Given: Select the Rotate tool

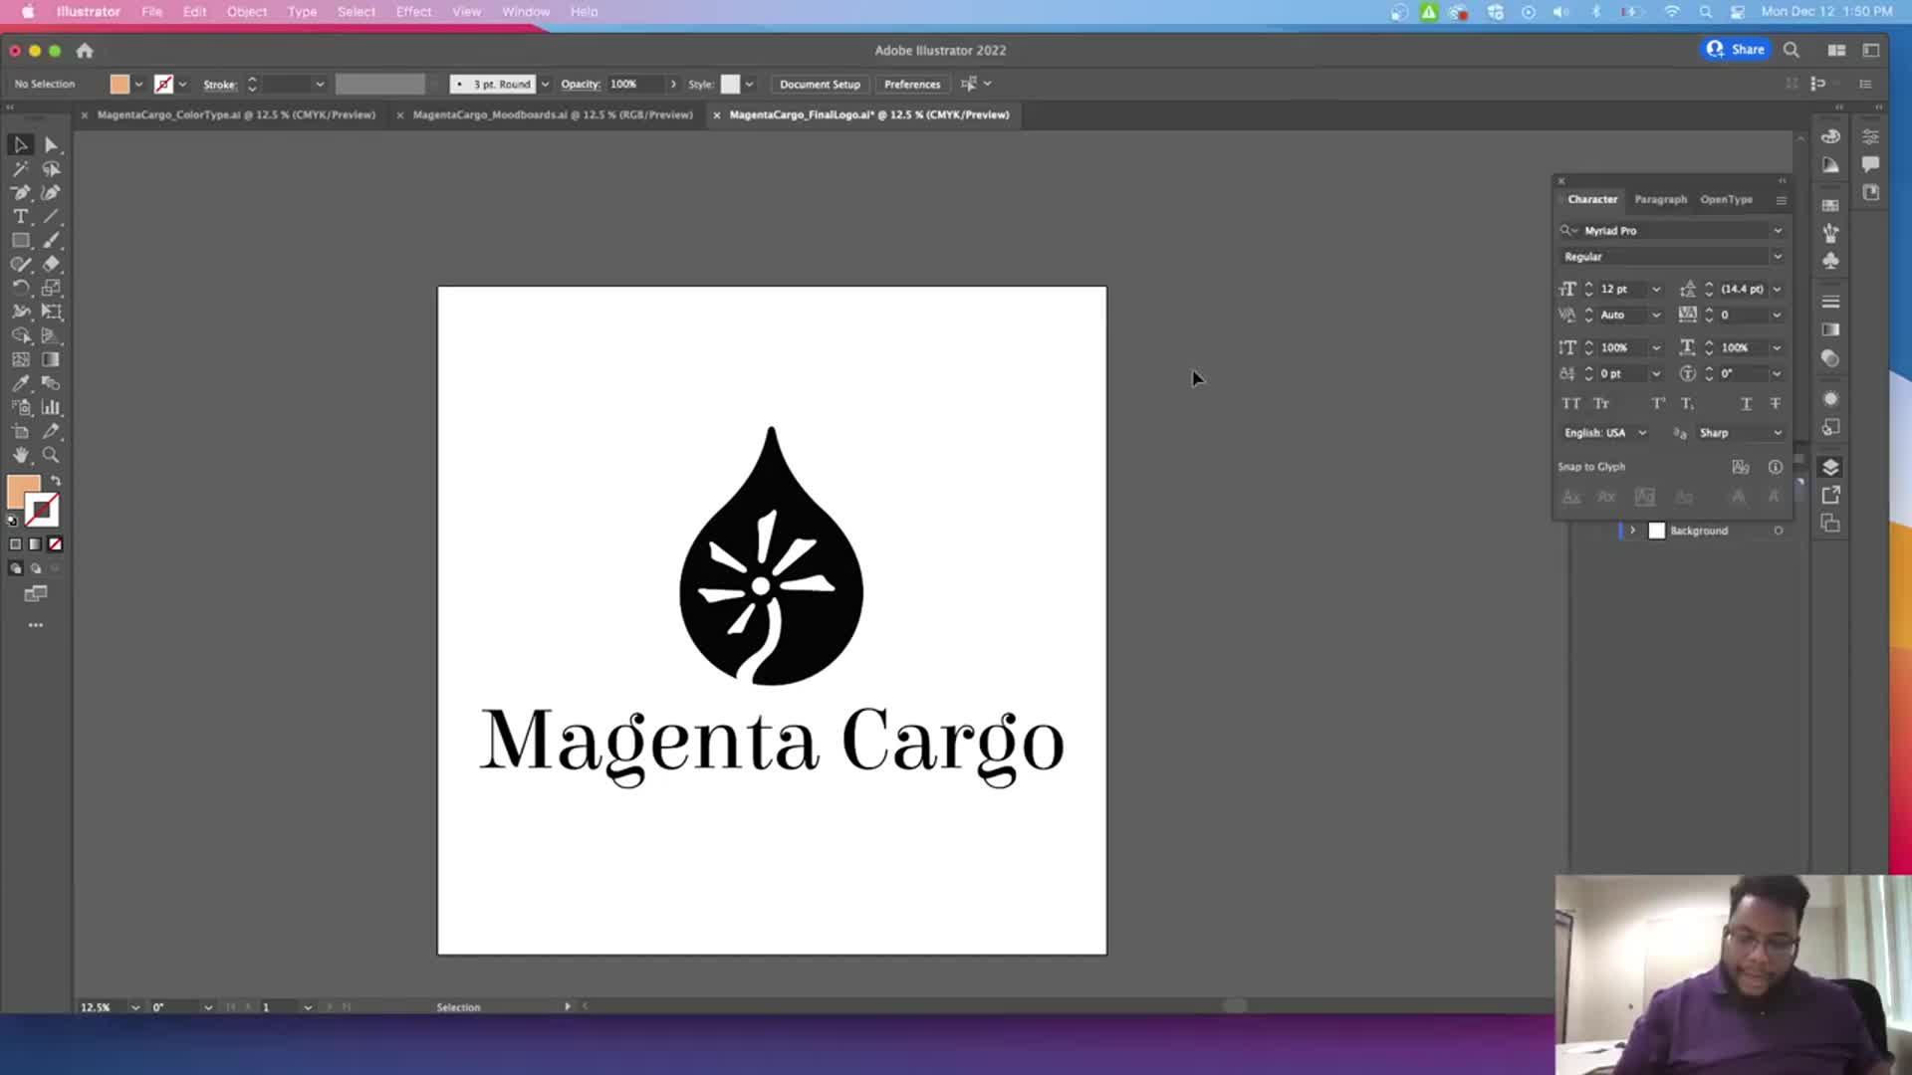Looking at the screenshot, I should click(20, 289).
